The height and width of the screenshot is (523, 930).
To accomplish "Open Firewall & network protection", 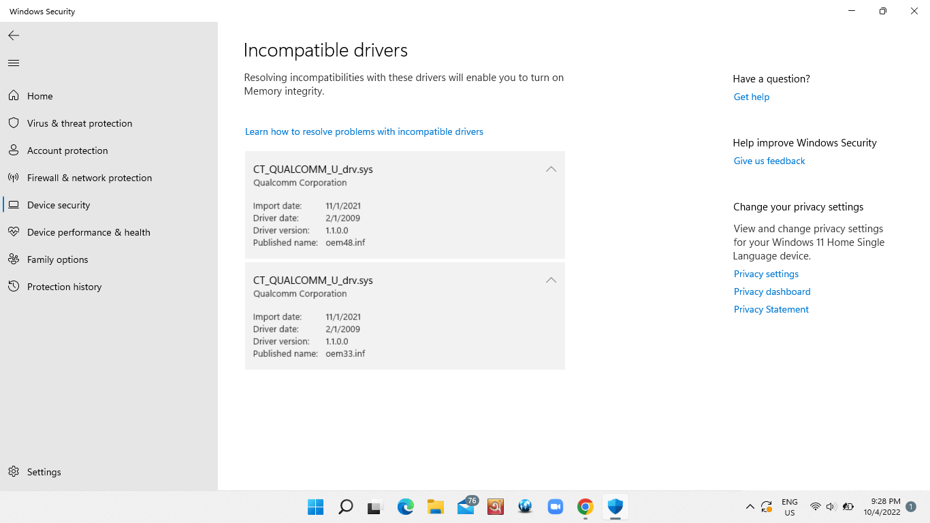I will point(89,177).
